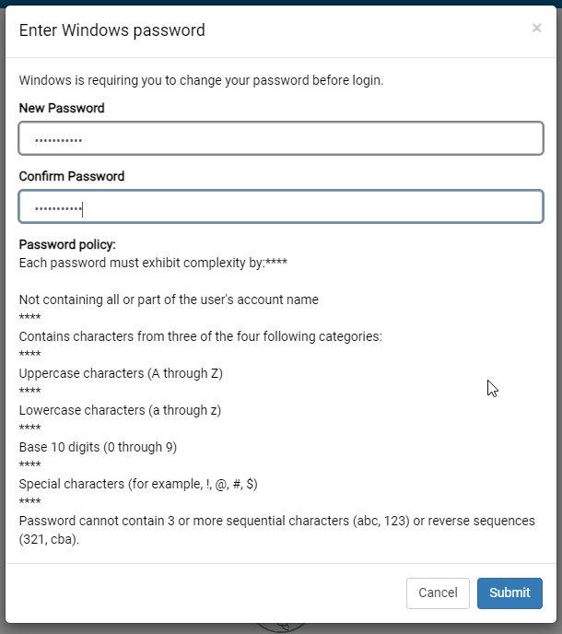Click the "Each password must exhibit complexity" line

(153, 263)
